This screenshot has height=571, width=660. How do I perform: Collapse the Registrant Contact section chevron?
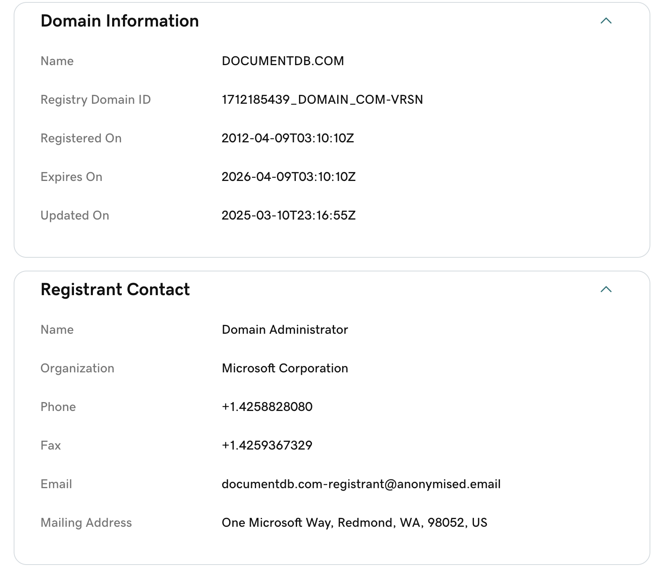[606, 290]
